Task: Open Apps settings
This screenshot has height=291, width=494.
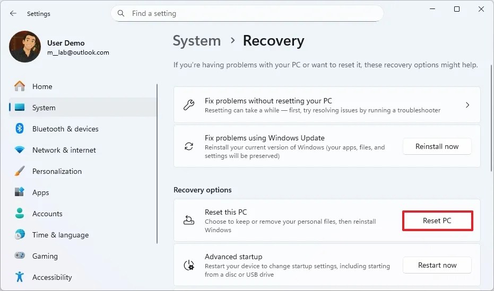Action: [83, 192]
